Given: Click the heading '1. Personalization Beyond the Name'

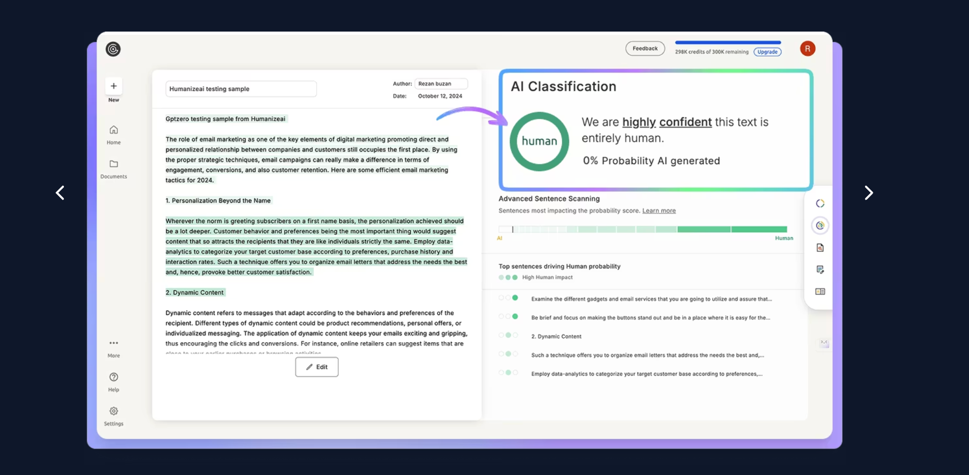Looking at the screenshot, I should click(218, 201).
